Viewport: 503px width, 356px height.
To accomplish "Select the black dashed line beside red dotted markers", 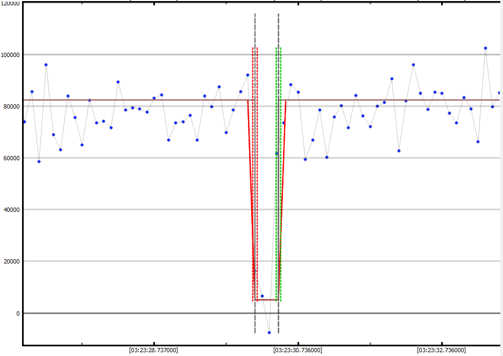I will [255, 173].
